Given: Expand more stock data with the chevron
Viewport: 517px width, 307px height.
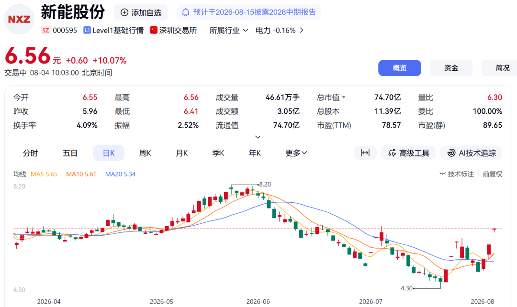Looking at the screenshot, I should [258, 137].
